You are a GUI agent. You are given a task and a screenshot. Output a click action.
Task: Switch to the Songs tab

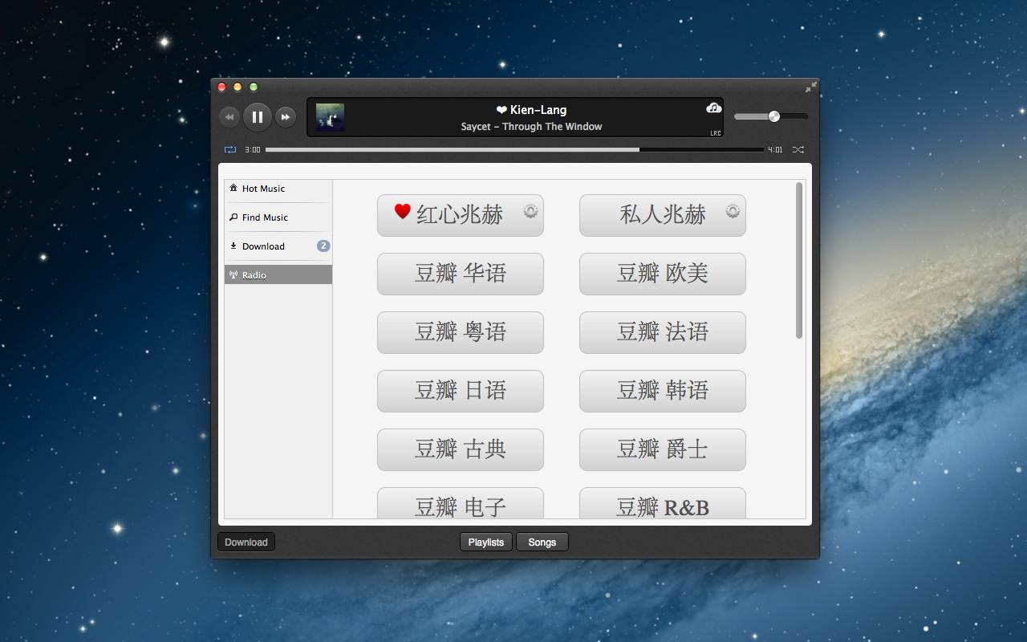coord(542,542)
